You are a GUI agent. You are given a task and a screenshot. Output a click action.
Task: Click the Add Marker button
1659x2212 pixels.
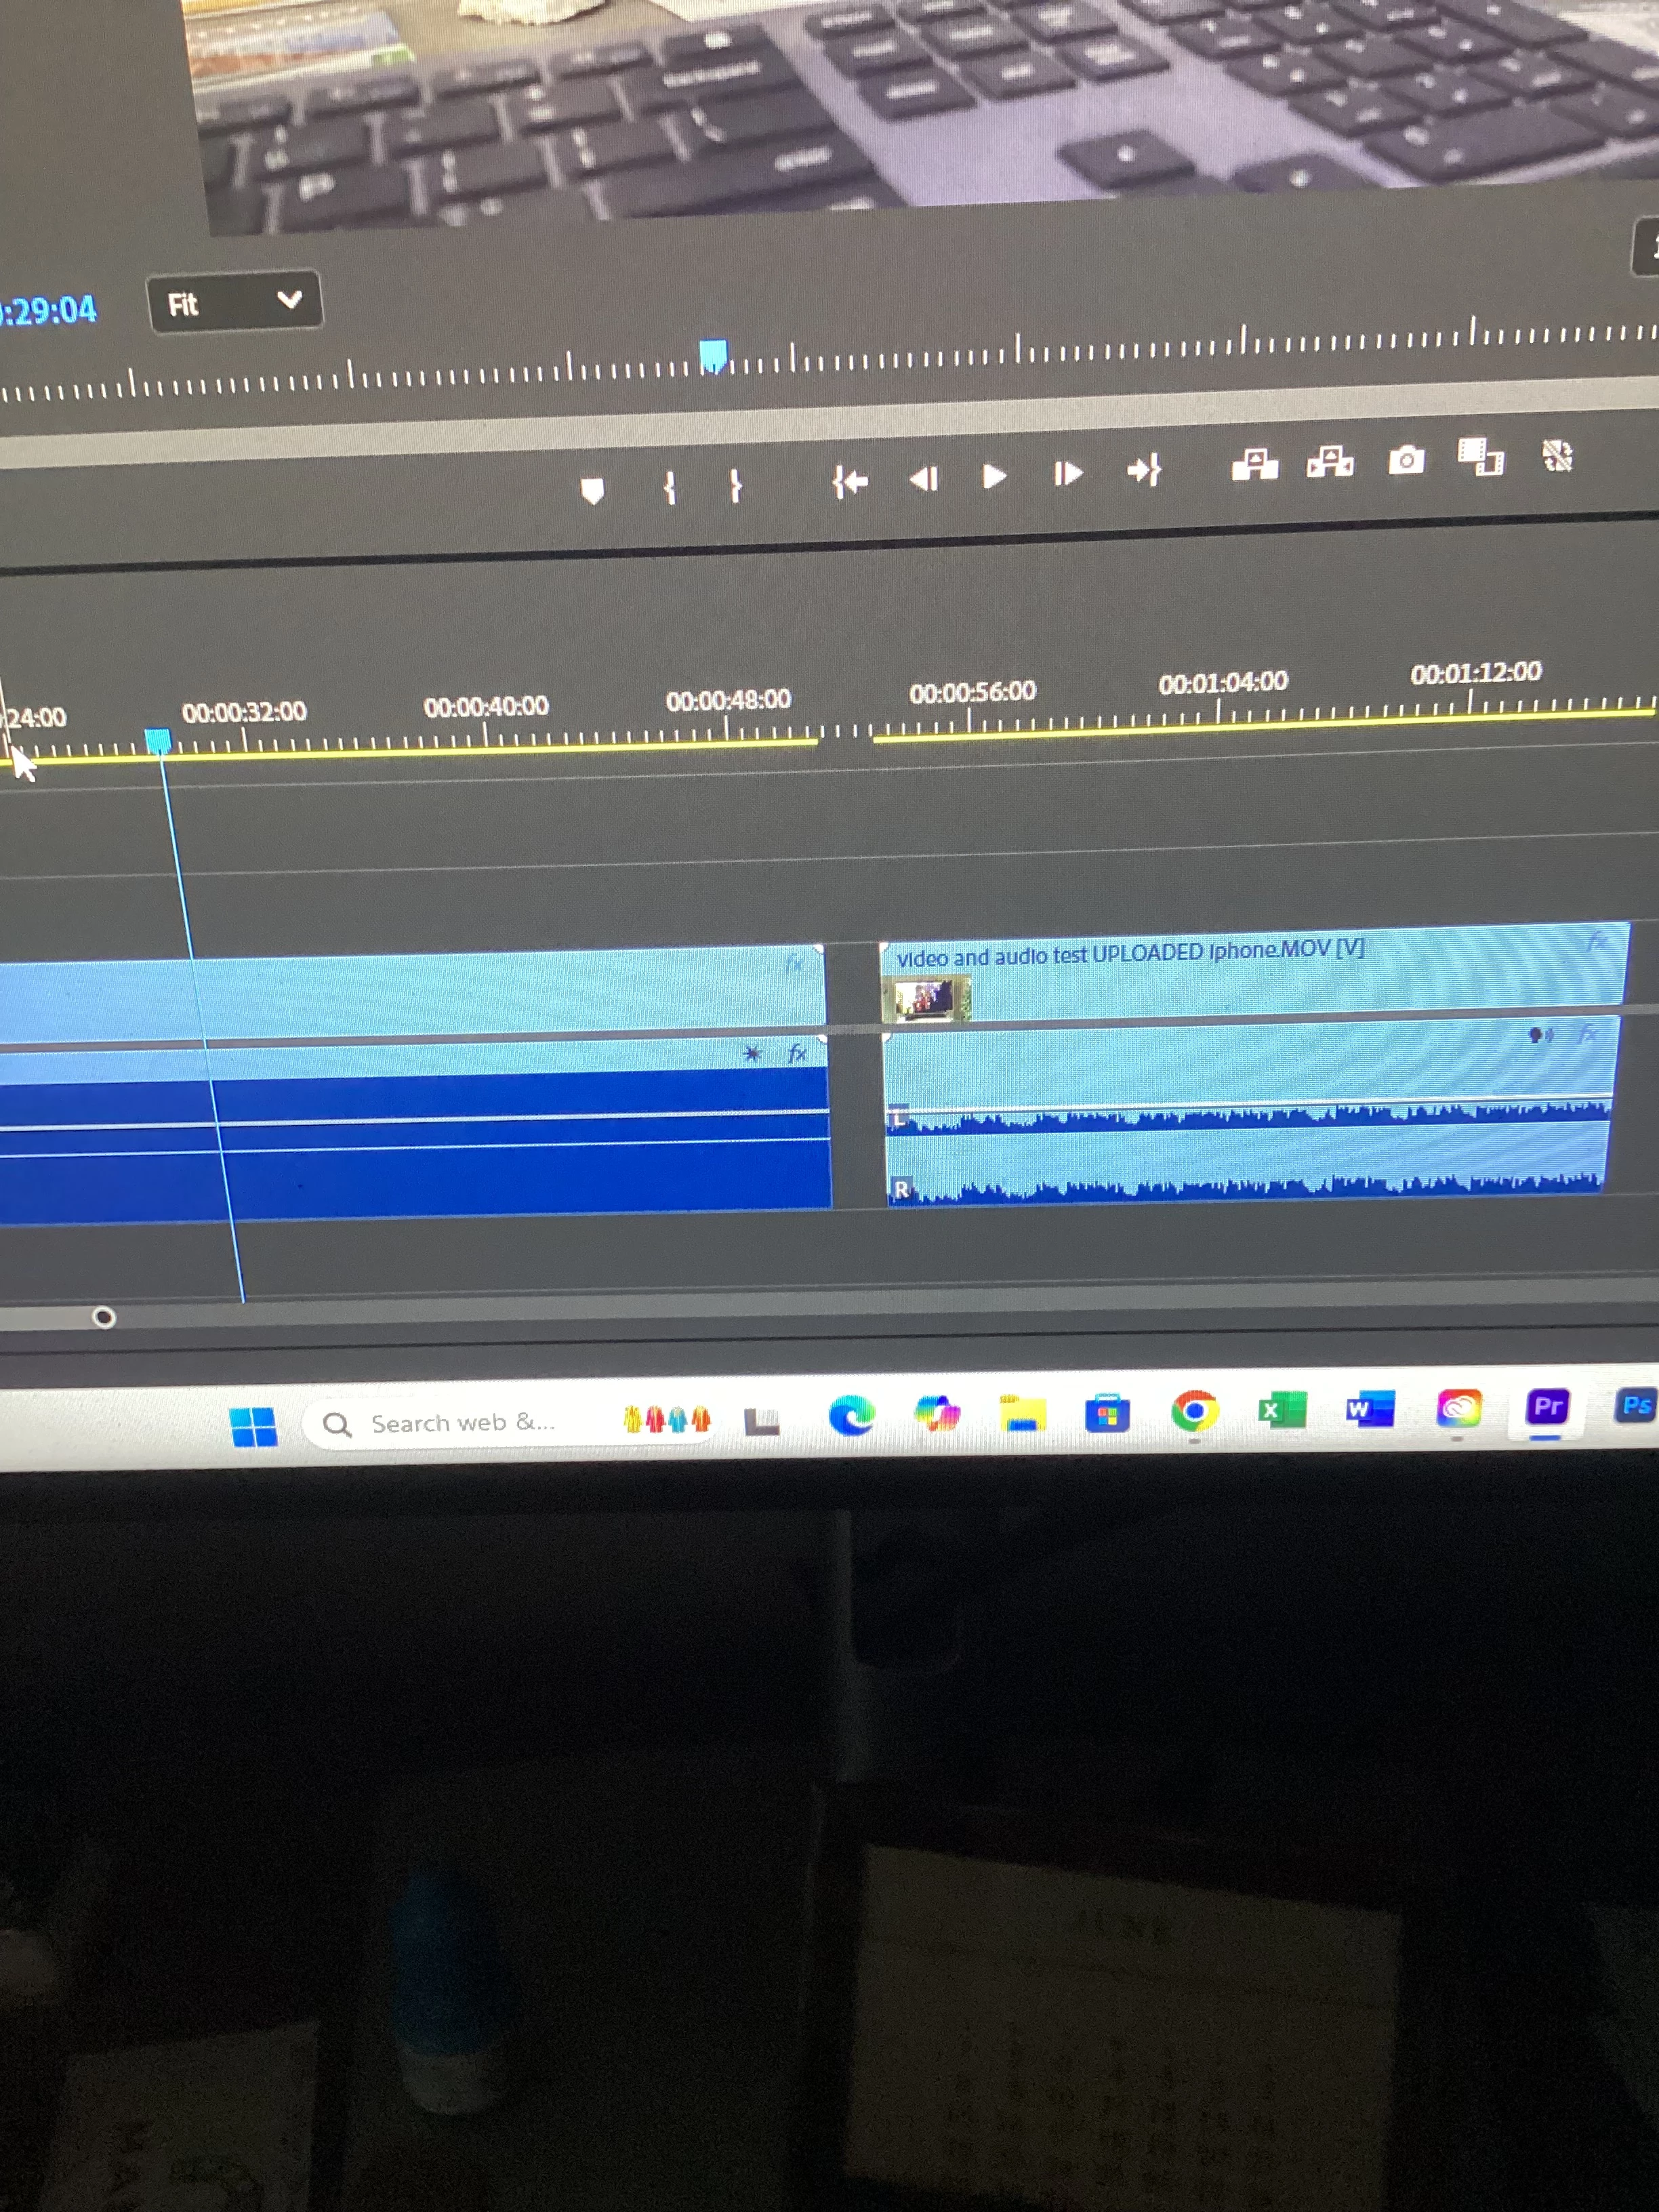[592, 491]
